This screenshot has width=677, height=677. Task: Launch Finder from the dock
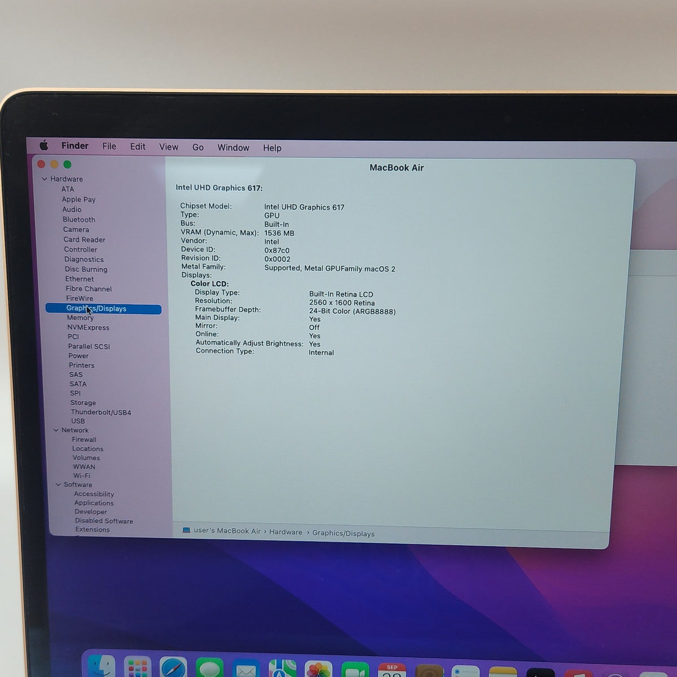(102, 666)
